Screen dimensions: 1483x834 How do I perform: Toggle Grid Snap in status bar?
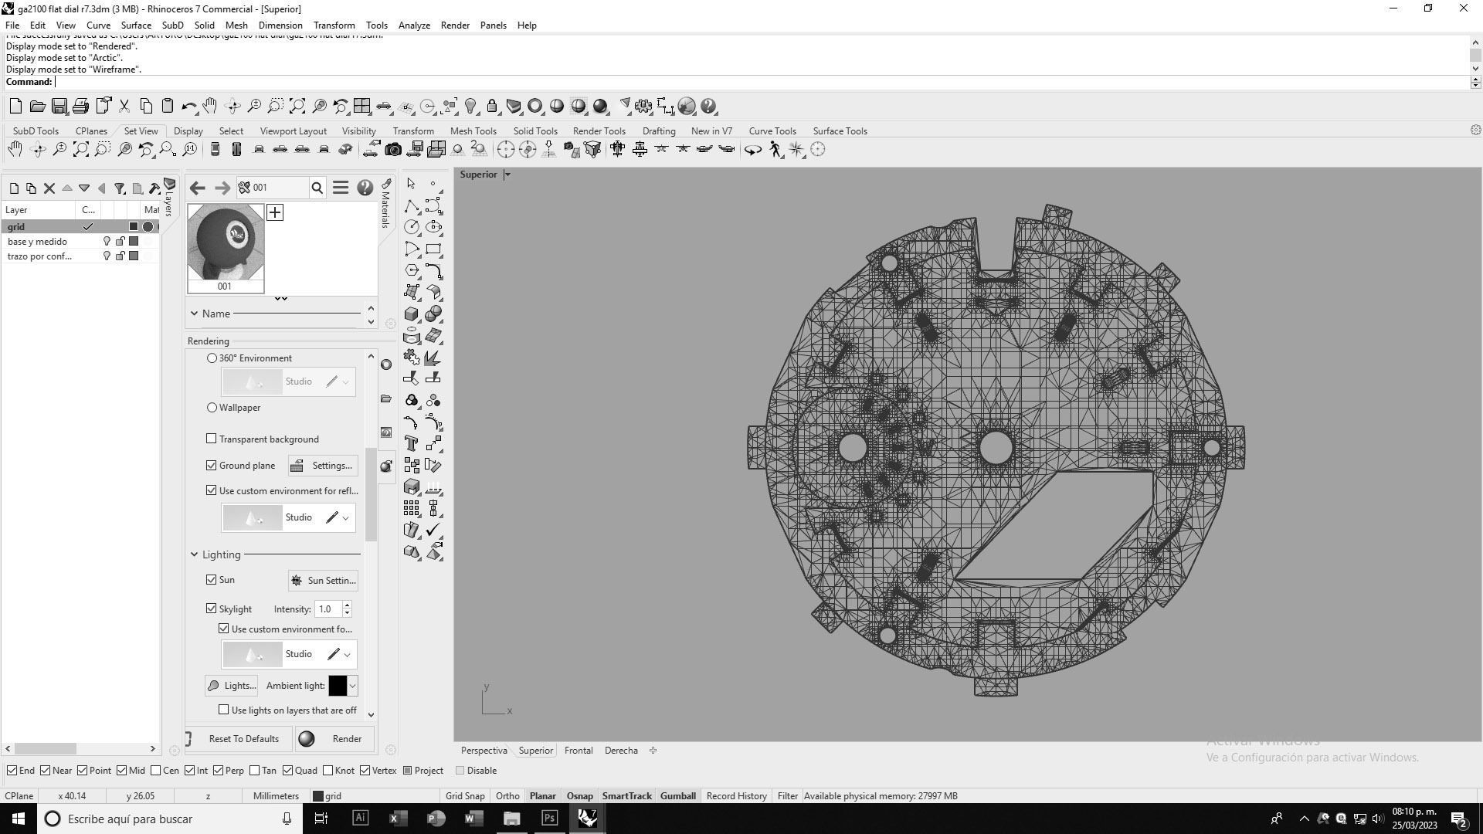[465, 796]
